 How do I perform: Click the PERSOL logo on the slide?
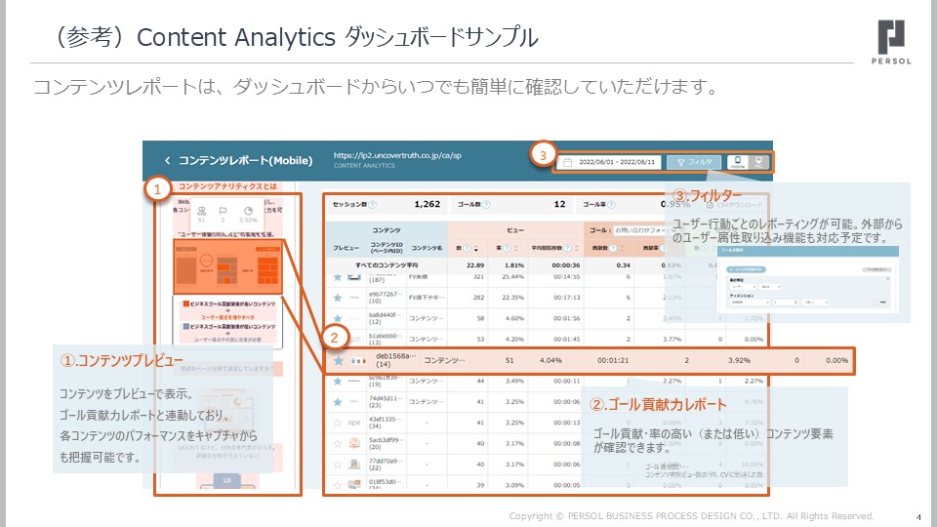[x=891, y=42]
